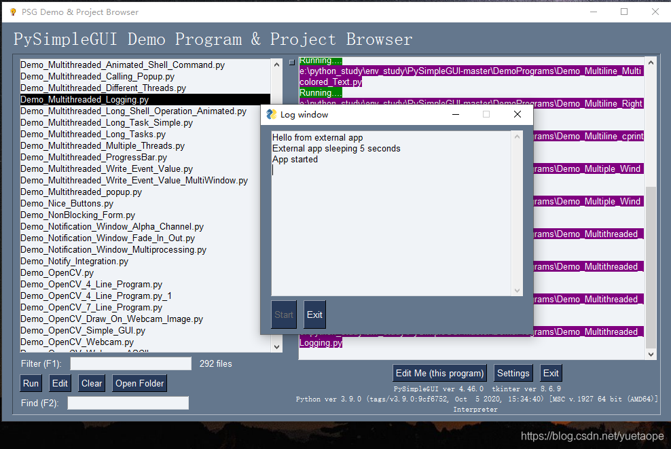This screenshot has width=671, height=449.
Task: Click down arrow of the file list scrollbar
Action: [x=276, y=346]
